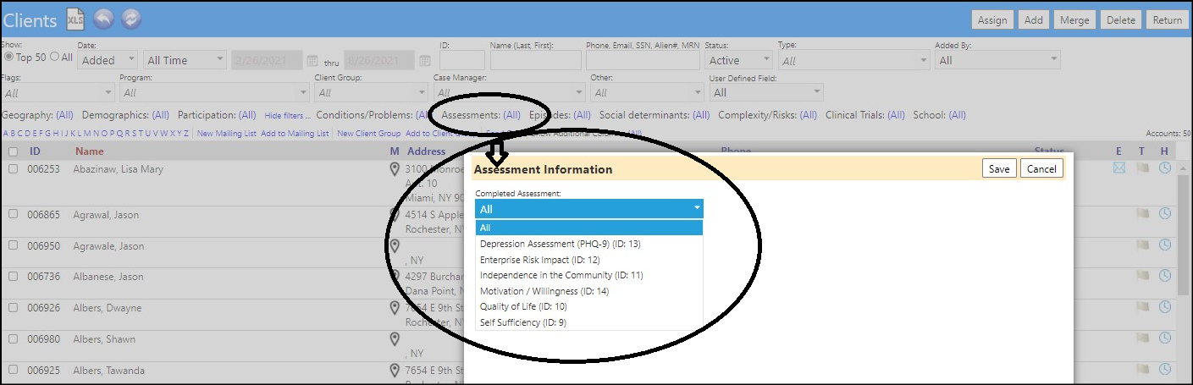Screen dimensions: 1193x385
Task: Select the Top 50 radio button
Action: tap(9, 57)
